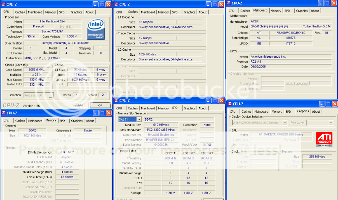The height and width of the screenshot is (200, 338).
Task: Click the Rated FSB value '532.1 MHz'
Action: pyautogui.click(x=36, y=85)
